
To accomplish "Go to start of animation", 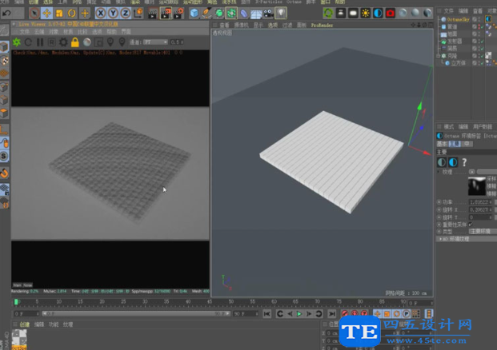I will pos(267,313).
